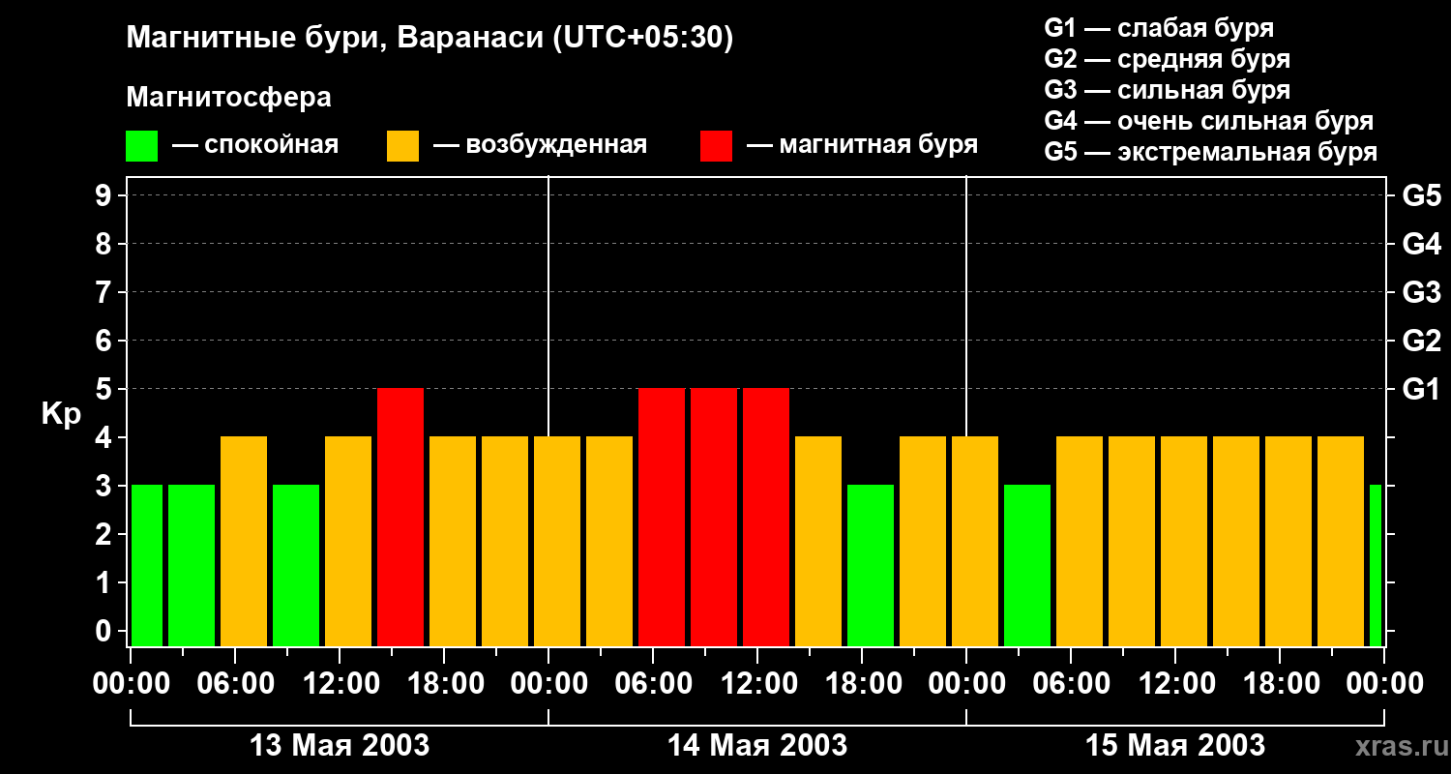Click the chart title 'Магнитные бури, Варанаси'
This screenshot has width=1451, height=774.
point(429,39)
